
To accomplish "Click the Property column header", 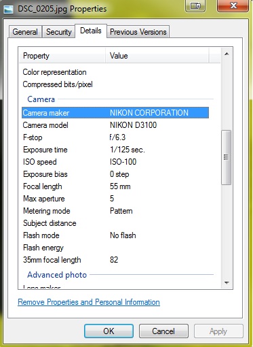I will (62, 56).
